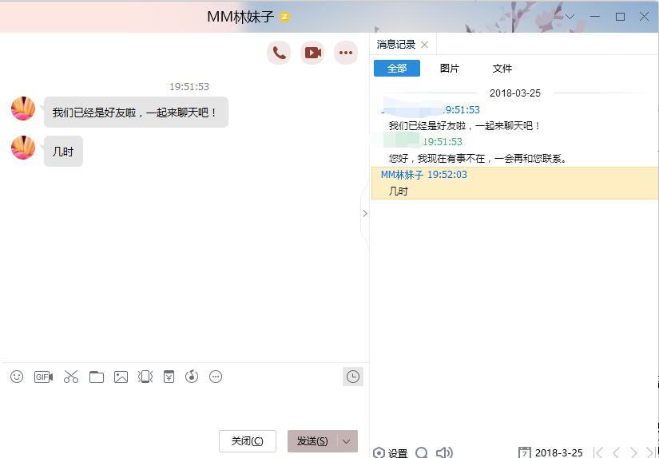Screen dimensions: 659x458
Task: Send a window shake nudge
Action: pos(145,377)
